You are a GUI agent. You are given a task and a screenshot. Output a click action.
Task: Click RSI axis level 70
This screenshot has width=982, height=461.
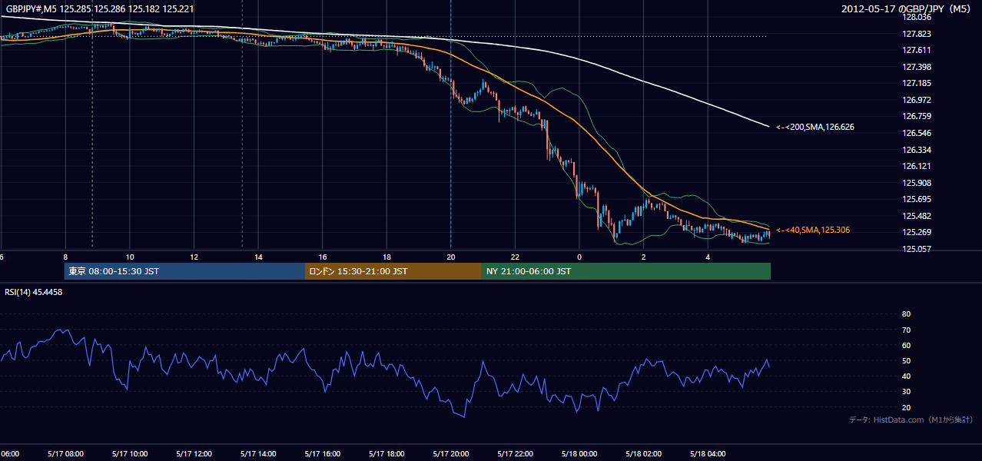(x=907, y=330)
